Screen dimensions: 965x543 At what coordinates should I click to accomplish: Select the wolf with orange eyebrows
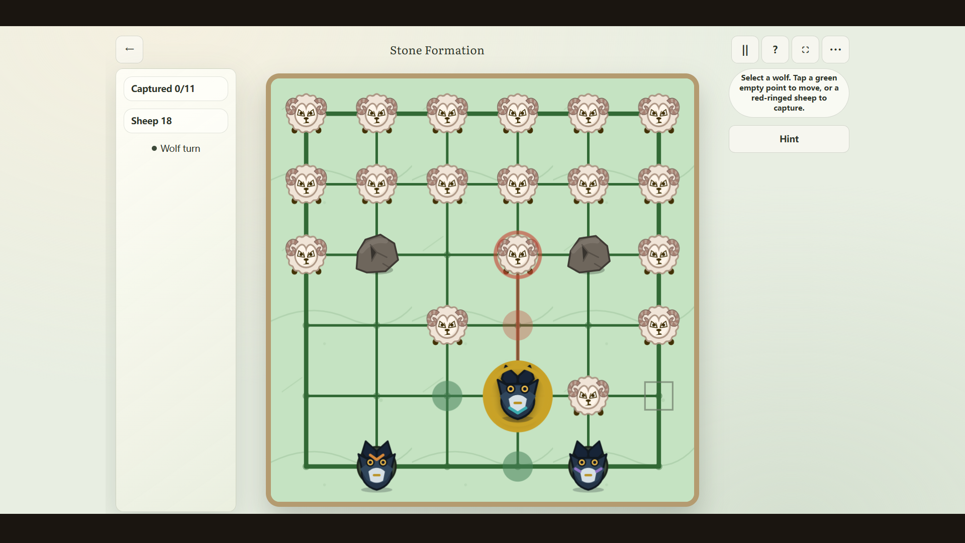[376, 466]
